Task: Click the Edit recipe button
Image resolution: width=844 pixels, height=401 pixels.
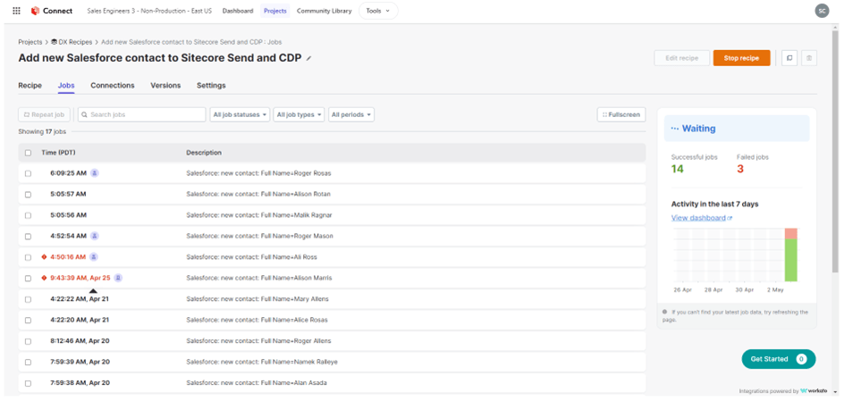Action: 682,58
